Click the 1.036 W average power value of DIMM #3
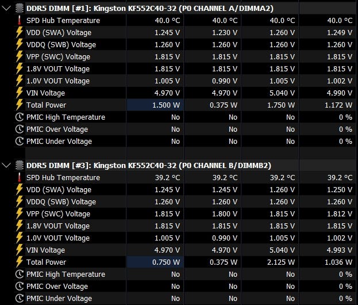 pos(338,262)
